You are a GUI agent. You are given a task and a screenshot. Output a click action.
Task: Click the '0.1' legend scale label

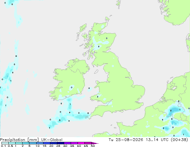tap(3, 146)
